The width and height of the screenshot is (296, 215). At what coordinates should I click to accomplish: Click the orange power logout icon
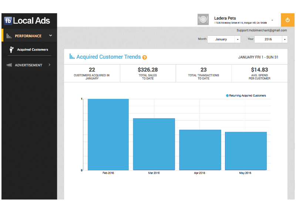288,20
